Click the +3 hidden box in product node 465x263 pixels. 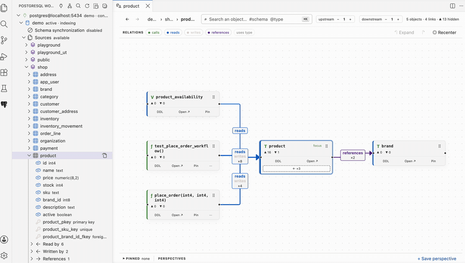coord(296,168)
